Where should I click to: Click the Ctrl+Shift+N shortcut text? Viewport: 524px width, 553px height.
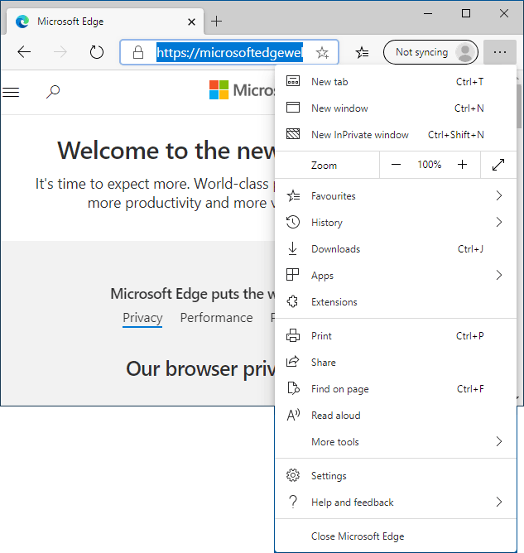pyautogui.click(x=455, y=134)
